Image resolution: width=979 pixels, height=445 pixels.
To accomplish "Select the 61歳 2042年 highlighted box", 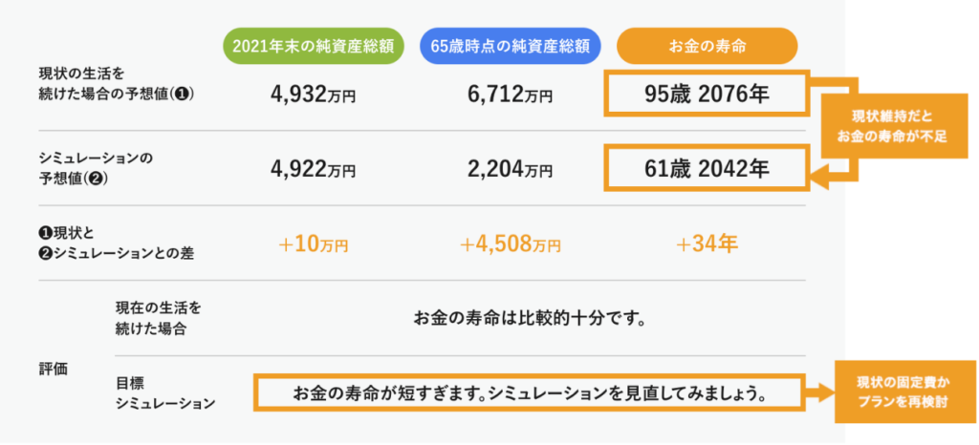I will tap(707, 168).
